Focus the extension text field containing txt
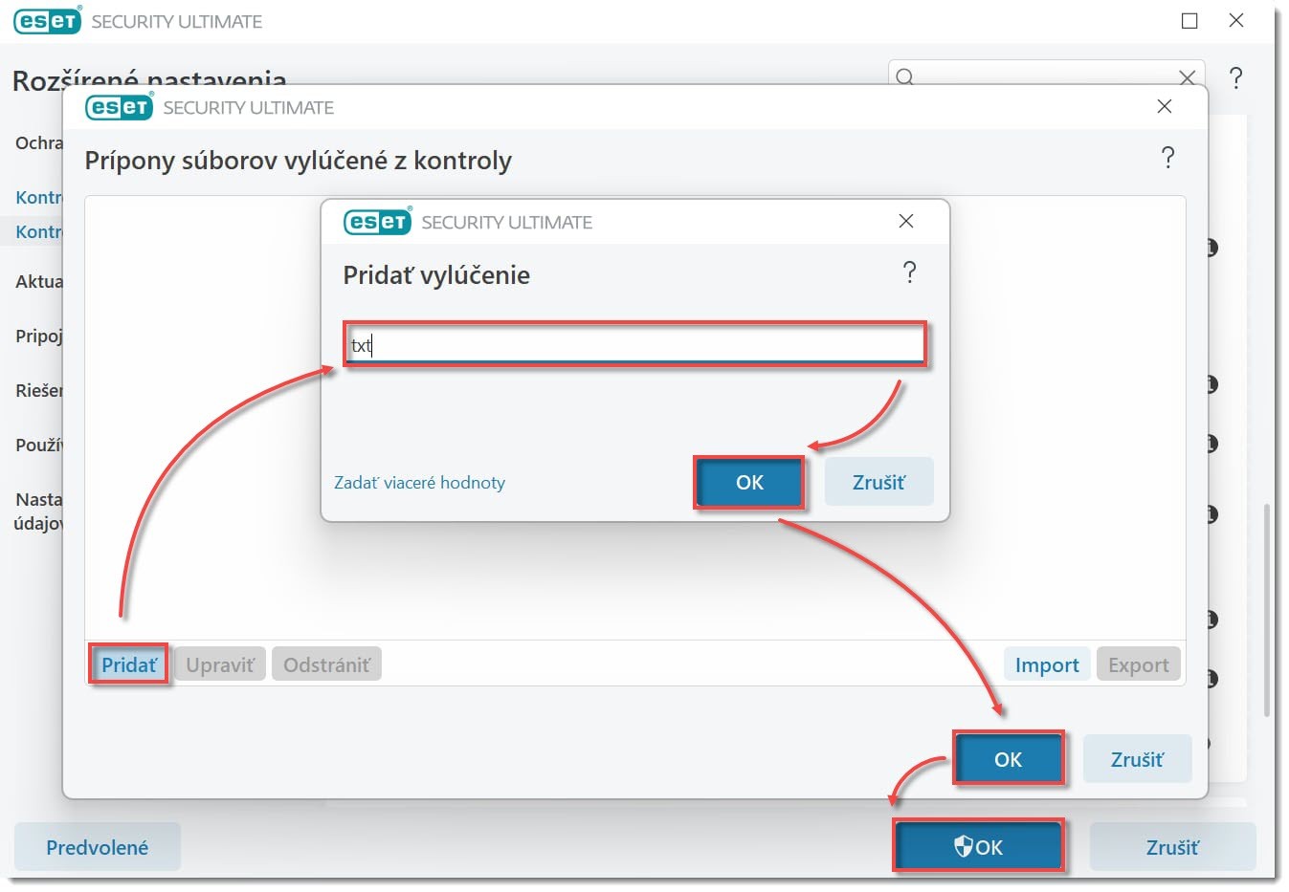 coord(635,344)
